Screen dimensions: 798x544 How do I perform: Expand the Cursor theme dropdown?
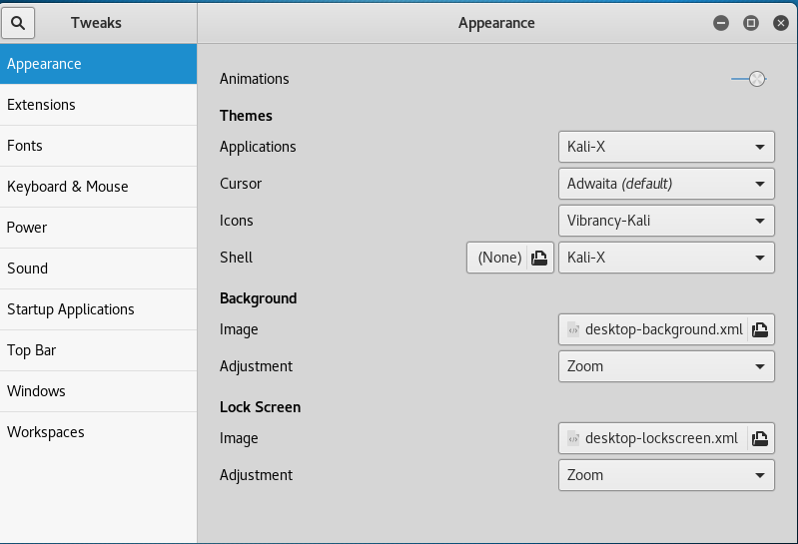666,184
